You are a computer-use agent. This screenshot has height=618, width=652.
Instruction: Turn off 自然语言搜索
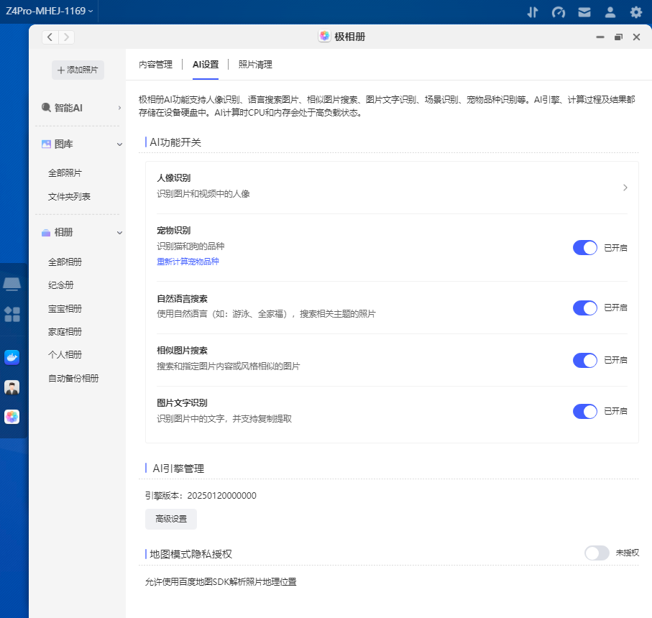click(x=584, y=307)
